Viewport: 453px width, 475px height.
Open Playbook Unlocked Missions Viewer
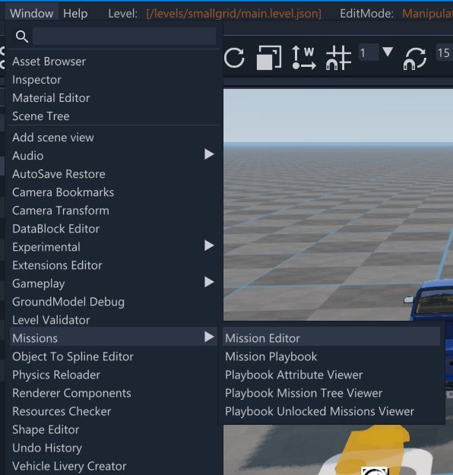(331, 411)
